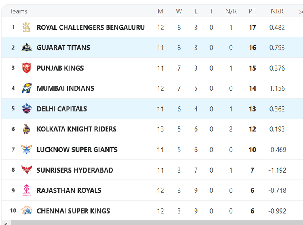Open the Gujarat Titans team name
Screen dimensions: 303x225
coord(64,47)
